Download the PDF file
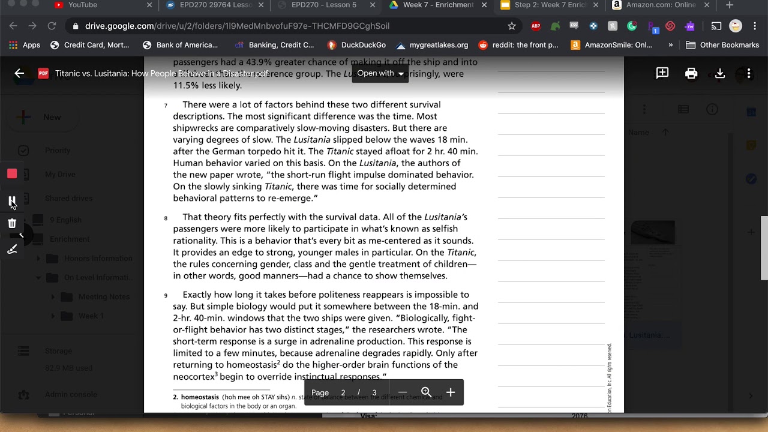The width and height of the screenshot is (768, 432). click(x=720, y=73)
